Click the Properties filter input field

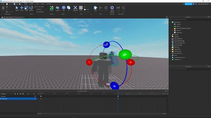[190, 69]
